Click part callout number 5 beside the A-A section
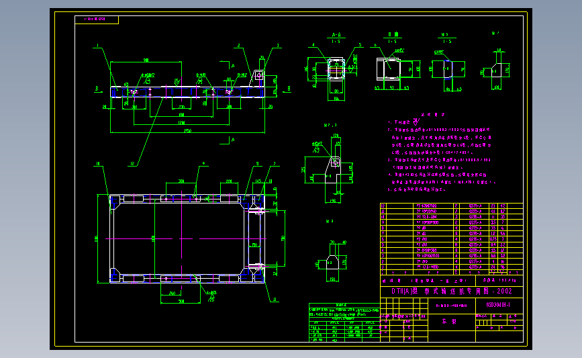The height and width of the screenshot is (358, 582). [x=360, y=45]
